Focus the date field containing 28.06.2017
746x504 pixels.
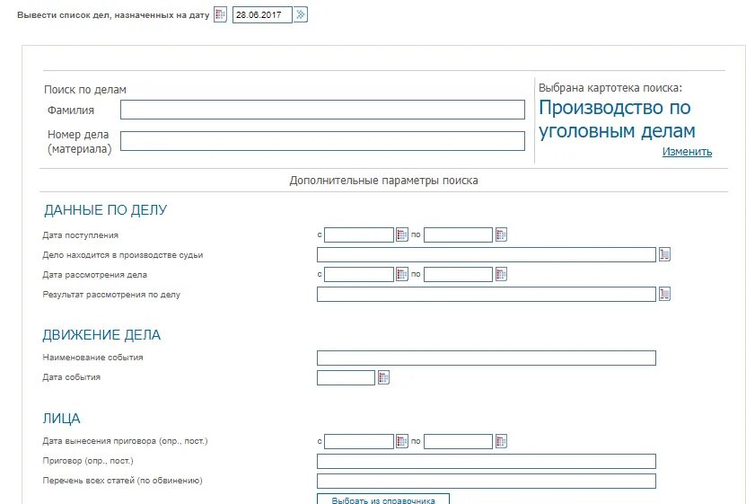click(262, 14)
